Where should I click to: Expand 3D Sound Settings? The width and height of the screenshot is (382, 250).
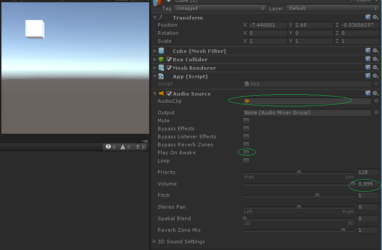point(155,242)
